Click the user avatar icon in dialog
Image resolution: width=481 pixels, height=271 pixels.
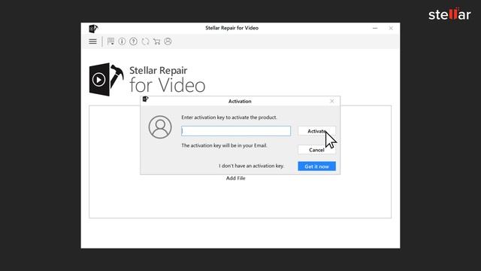(x=160, y=127)
